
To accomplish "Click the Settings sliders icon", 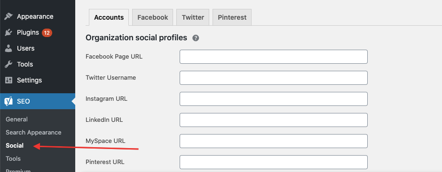I will (8, 81).
